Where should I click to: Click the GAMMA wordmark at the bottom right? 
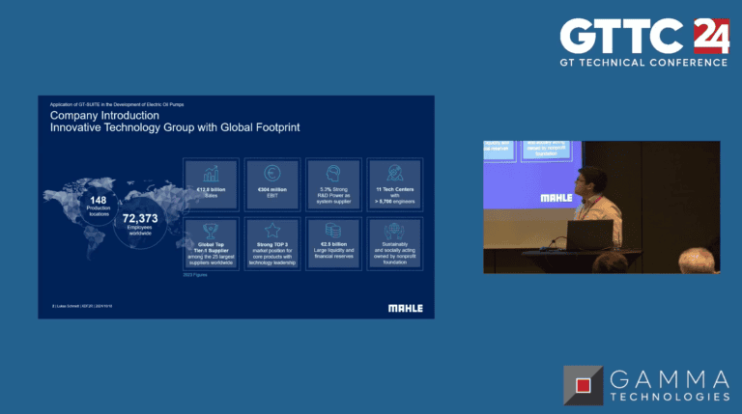point(670,379)
